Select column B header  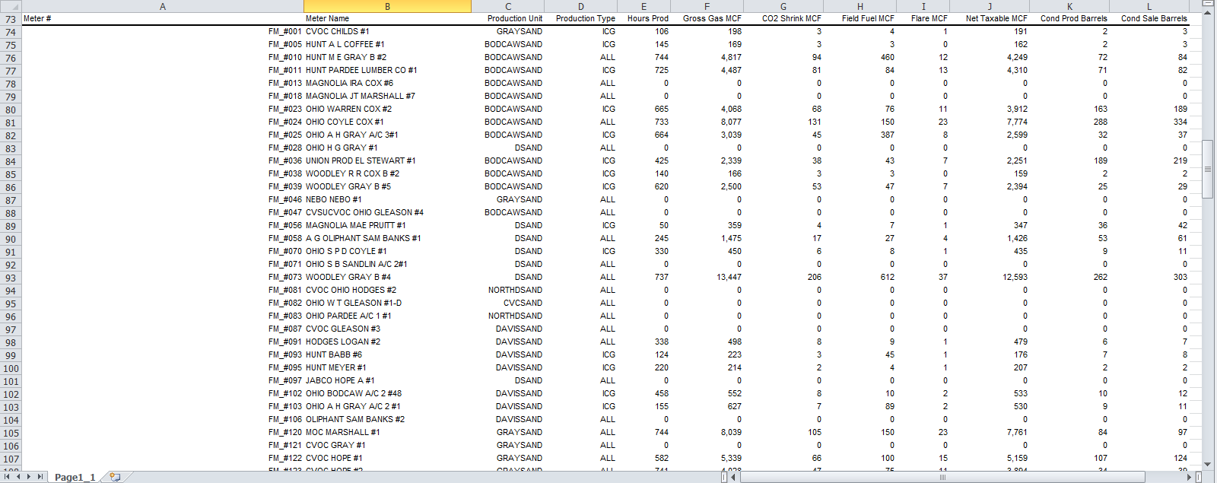click(x=387, y=6)
